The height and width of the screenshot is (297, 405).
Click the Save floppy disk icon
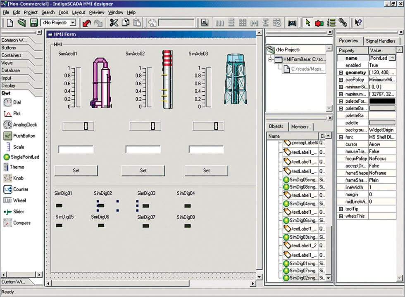[33, 23]
